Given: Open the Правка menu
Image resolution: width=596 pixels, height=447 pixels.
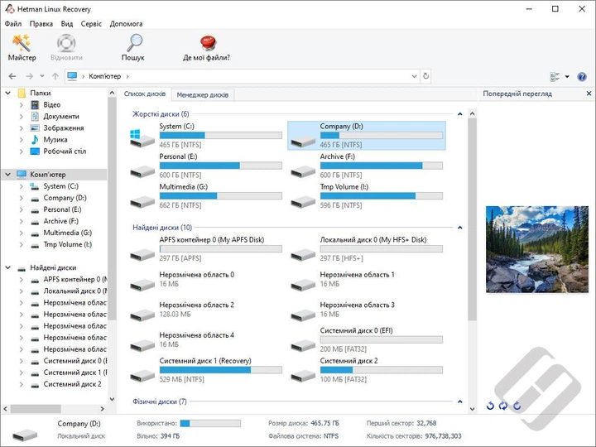Looking at the screenshot, I should pos(41,23).
